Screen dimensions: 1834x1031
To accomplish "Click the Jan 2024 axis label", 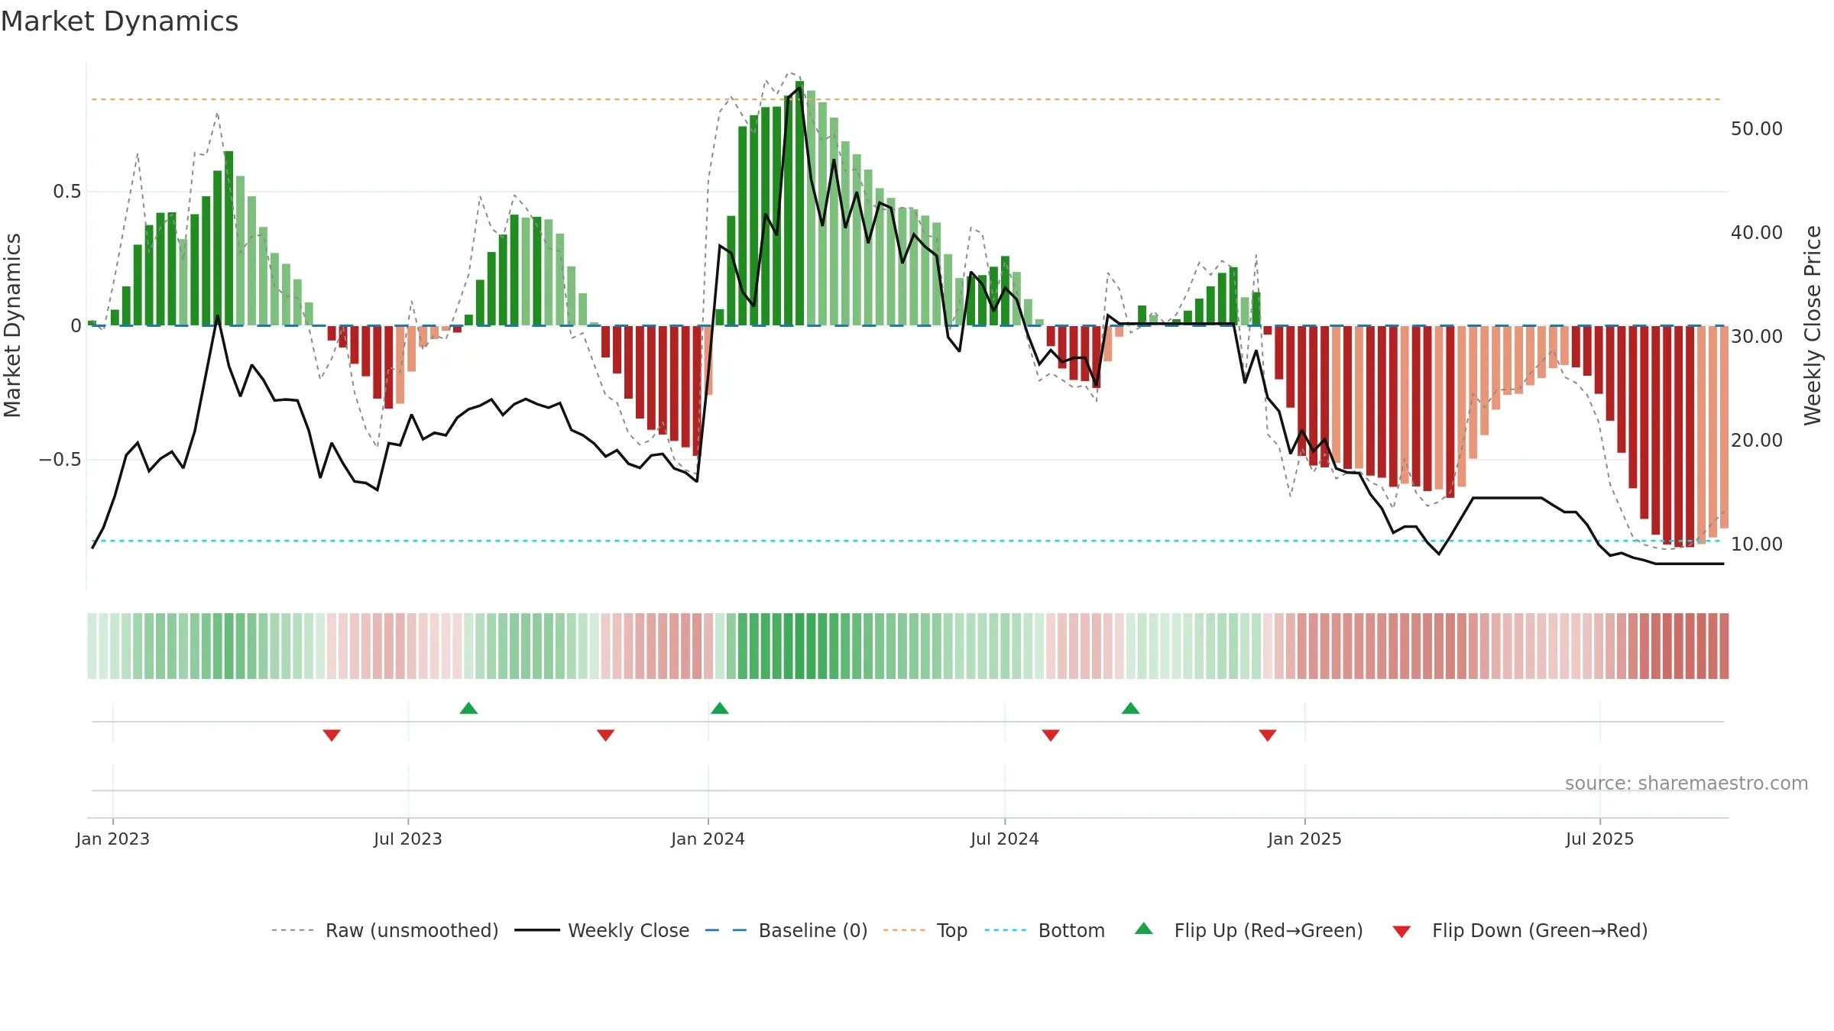I will 708,839.
